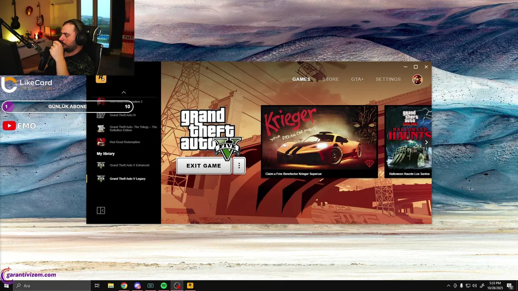Open Spotify from the taskbar

tap(163, 286)
